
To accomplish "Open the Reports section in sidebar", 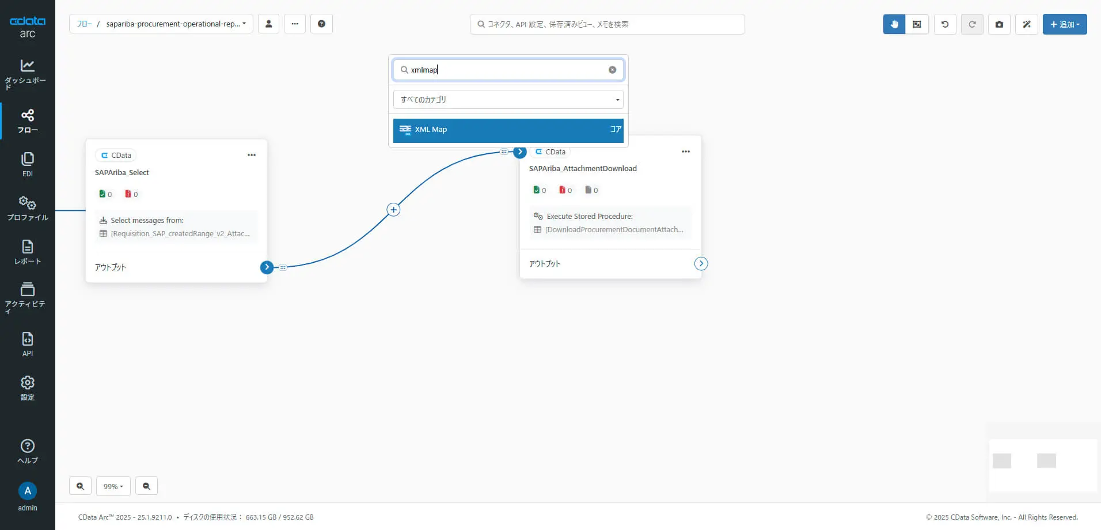I will point(28,252).
